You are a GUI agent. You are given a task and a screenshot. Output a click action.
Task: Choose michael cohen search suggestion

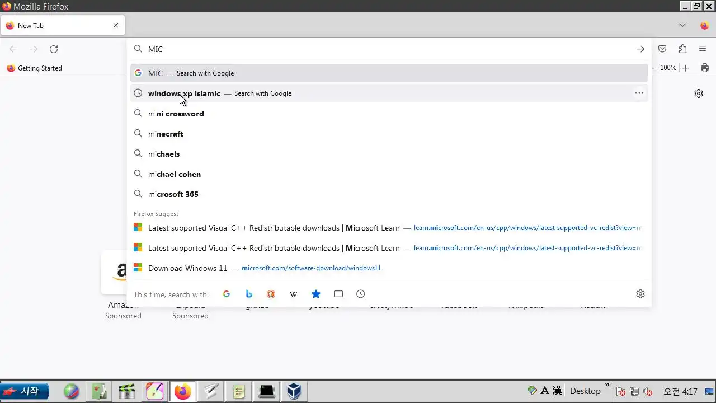389,174
